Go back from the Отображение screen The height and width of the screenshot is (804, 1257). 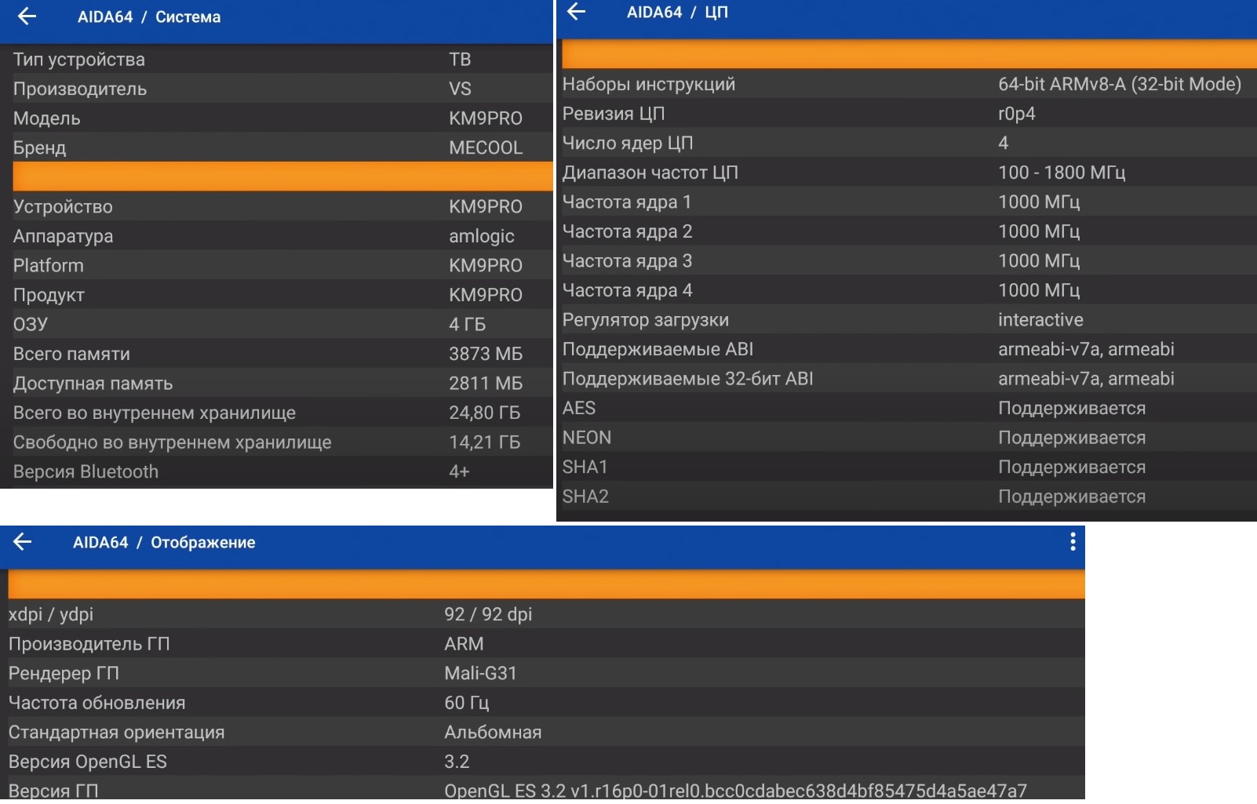click(x=23, y=542)
